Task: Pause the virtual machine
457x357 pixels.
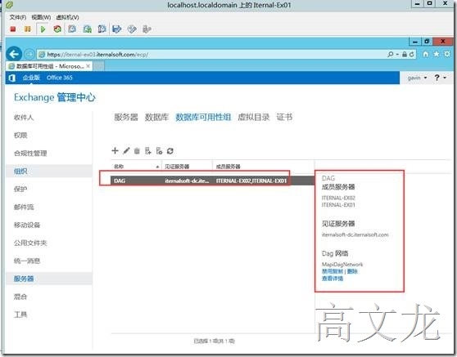Action: click(27, 29)
